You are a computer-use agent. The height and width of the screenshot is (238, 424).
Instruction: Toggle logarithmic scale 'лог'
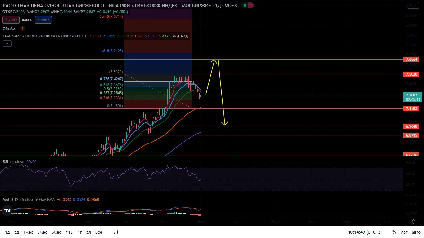coord(404,232)
